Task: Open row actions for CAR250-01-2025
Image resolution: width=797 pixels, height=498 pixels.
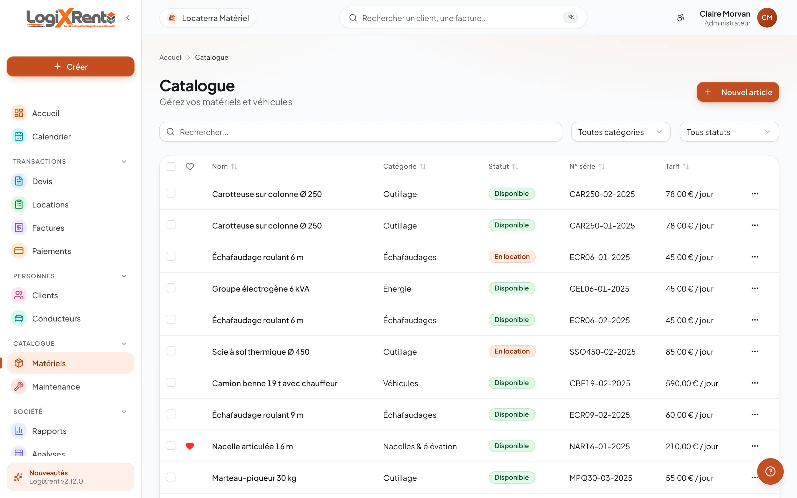Action: [755, 225]
